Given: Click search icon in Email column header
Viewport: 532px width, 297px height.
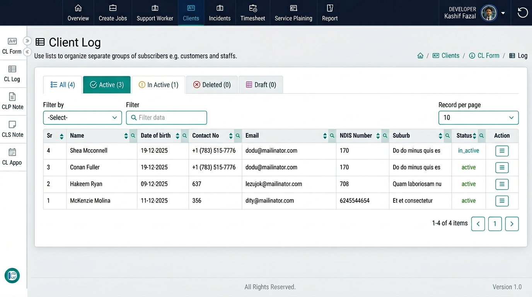Looking at the screenshot, I should 332,136.
